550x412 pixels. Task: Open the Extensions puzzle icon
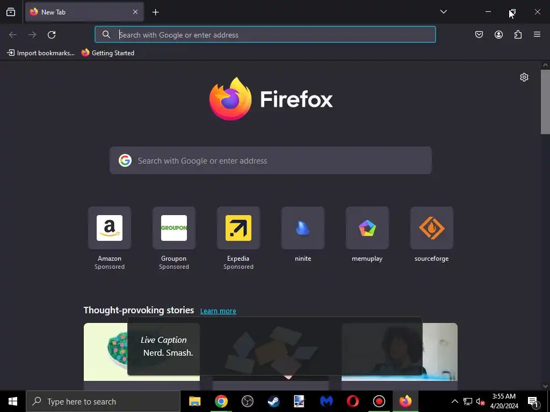point(518,34)
